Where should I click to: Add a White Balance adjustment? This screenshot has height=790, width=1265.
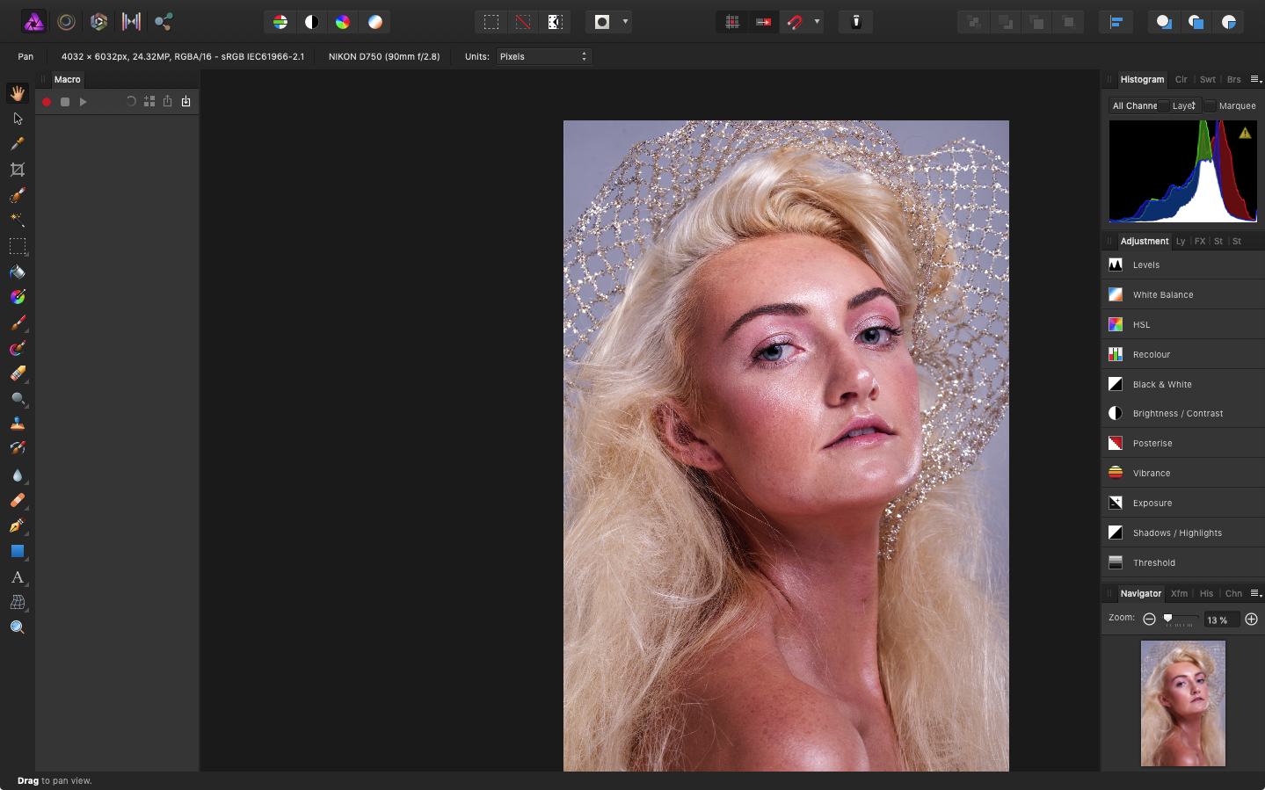coord(1183,294)
